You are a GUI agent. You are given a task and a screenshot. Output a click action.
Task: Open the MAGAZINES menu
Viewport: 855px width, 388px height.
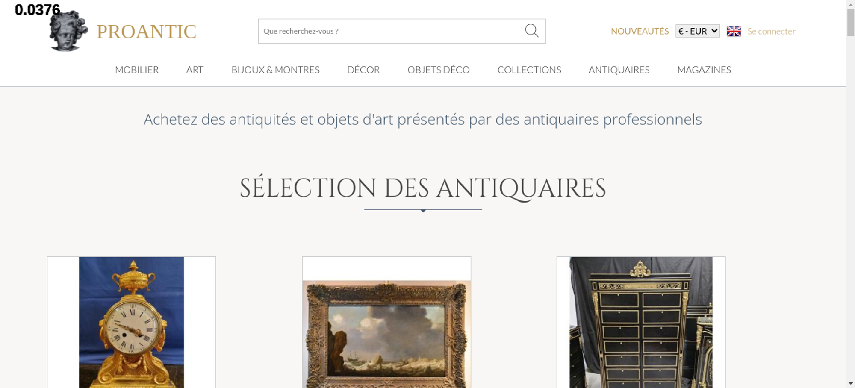click(704, 70)
